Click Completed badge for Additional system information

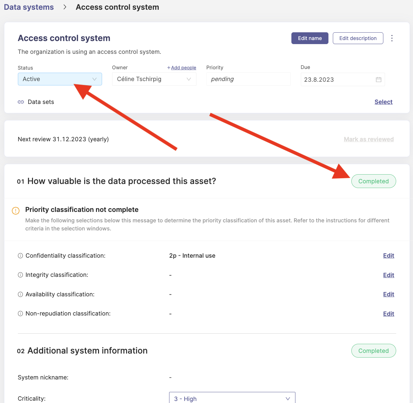click(374, 351)
